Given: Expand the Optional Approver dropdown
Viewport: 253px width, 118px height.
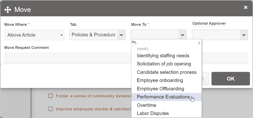Looking at the screenshot, I should [244, 35].
